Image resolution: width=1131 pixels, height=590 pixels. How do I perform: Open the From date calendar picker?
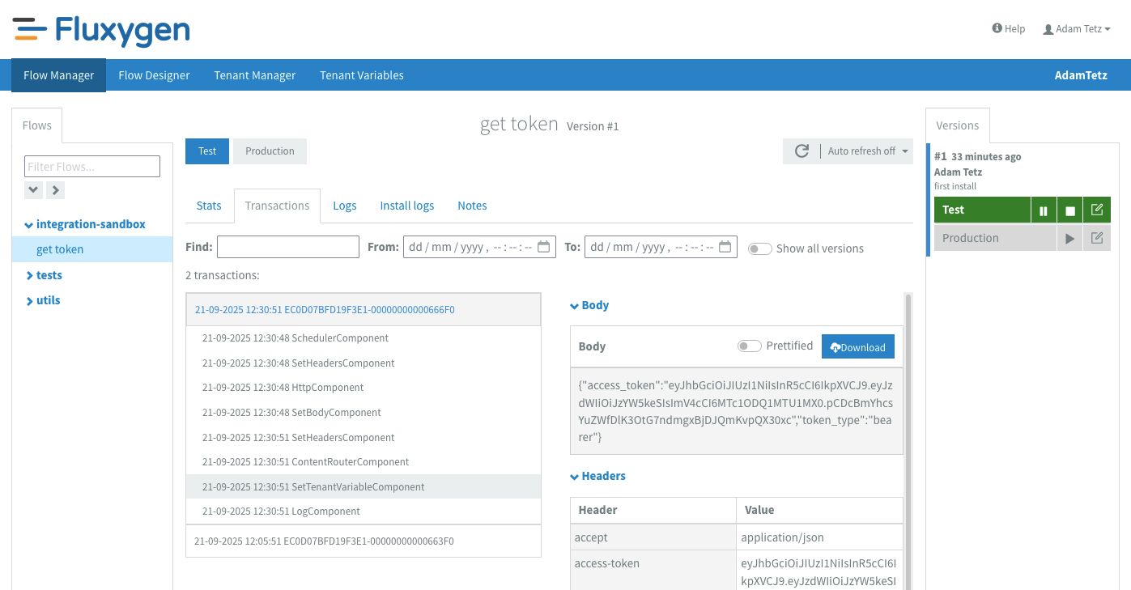pyautogui.click(x=544, y=247)
